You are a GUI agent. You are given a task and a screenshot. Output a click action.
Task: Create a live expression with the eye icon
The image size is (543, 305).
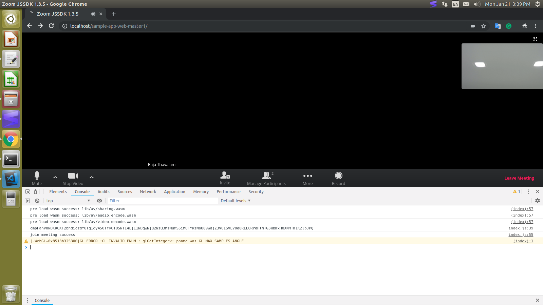pos(99,201)
